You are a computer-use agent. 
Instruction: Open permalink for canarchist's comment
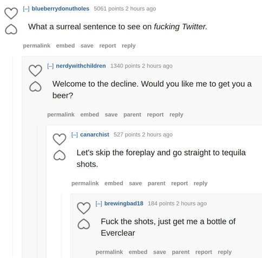[85, 183]
